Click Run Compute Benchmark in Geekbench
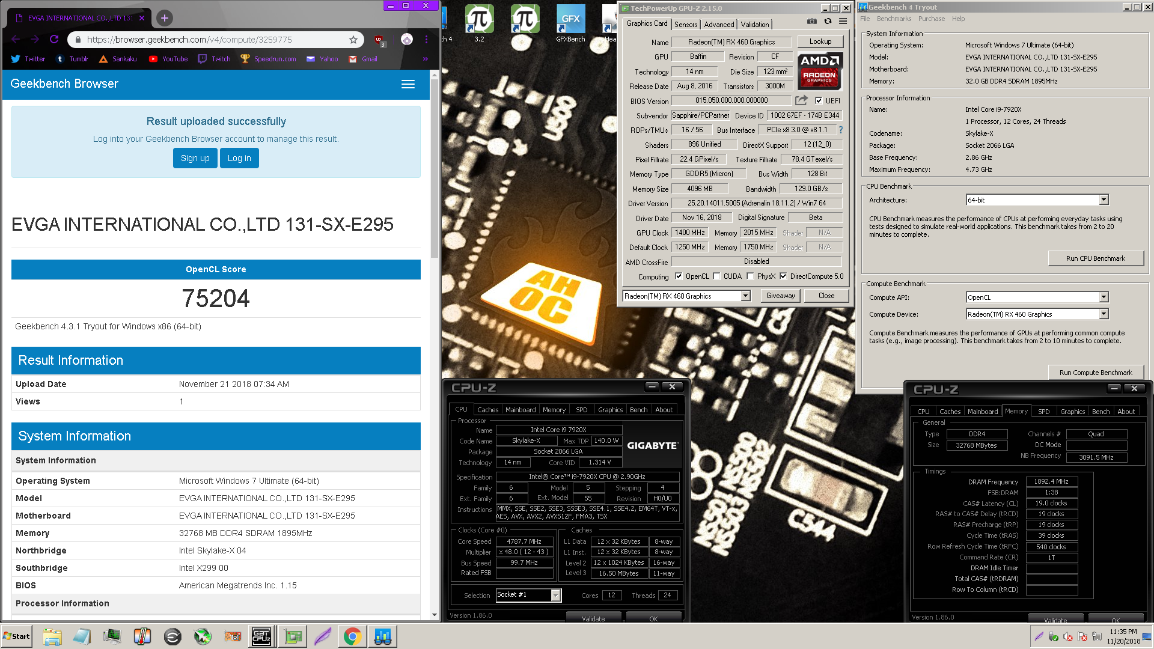The height and width of the screenshot is (649, 1154). point(1095,373)
